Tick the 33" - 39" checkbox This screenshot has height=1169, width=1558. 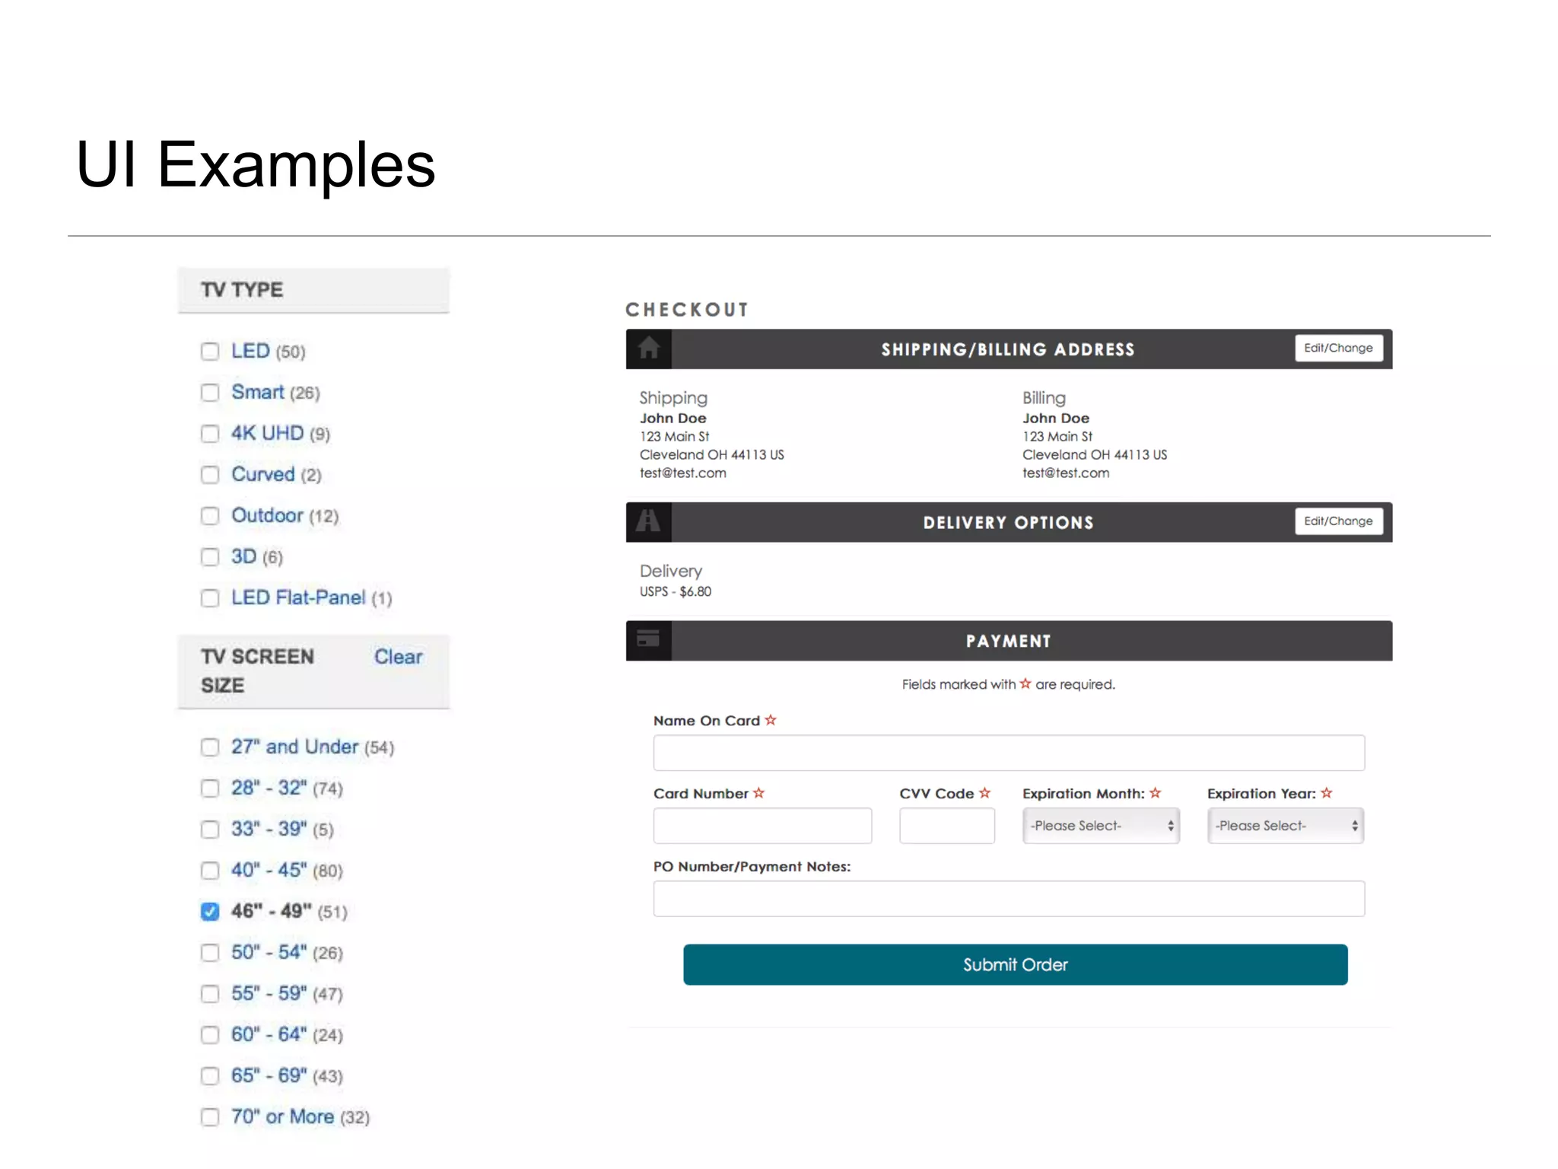pos(210,830)
